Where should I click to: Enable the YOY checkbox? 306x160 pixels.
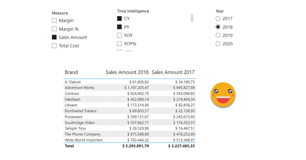120,35
